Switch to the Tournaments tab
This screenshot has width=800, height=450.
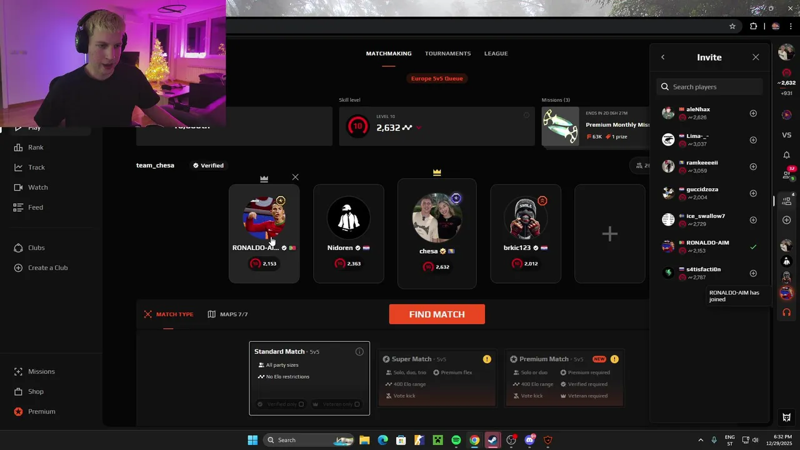point(448,54)
